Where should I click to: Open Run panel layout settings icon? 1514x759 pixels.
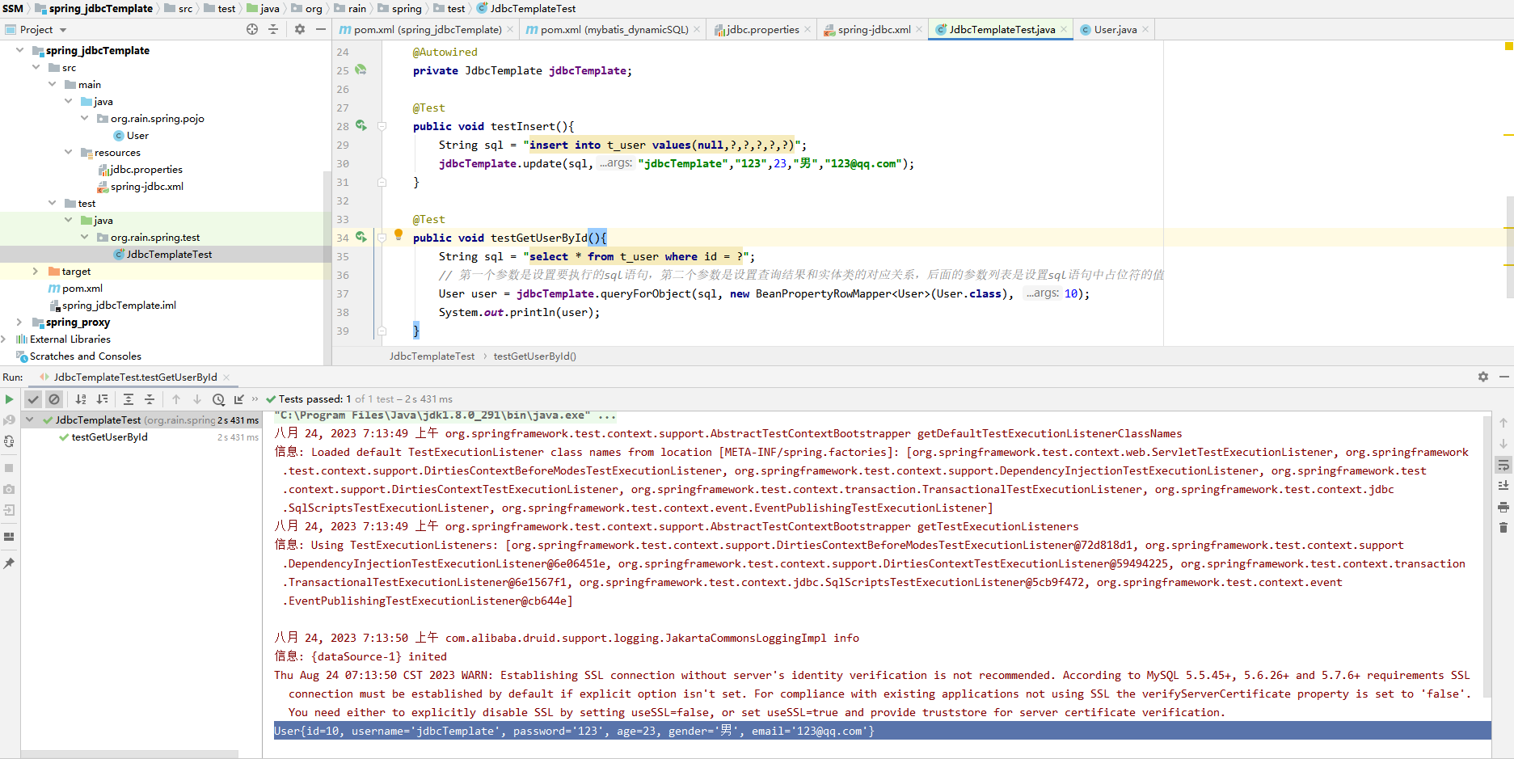click(9, 537)
